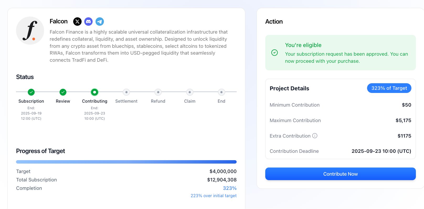Click the Action heading
The image size is (424, 209).
[274, 22]
